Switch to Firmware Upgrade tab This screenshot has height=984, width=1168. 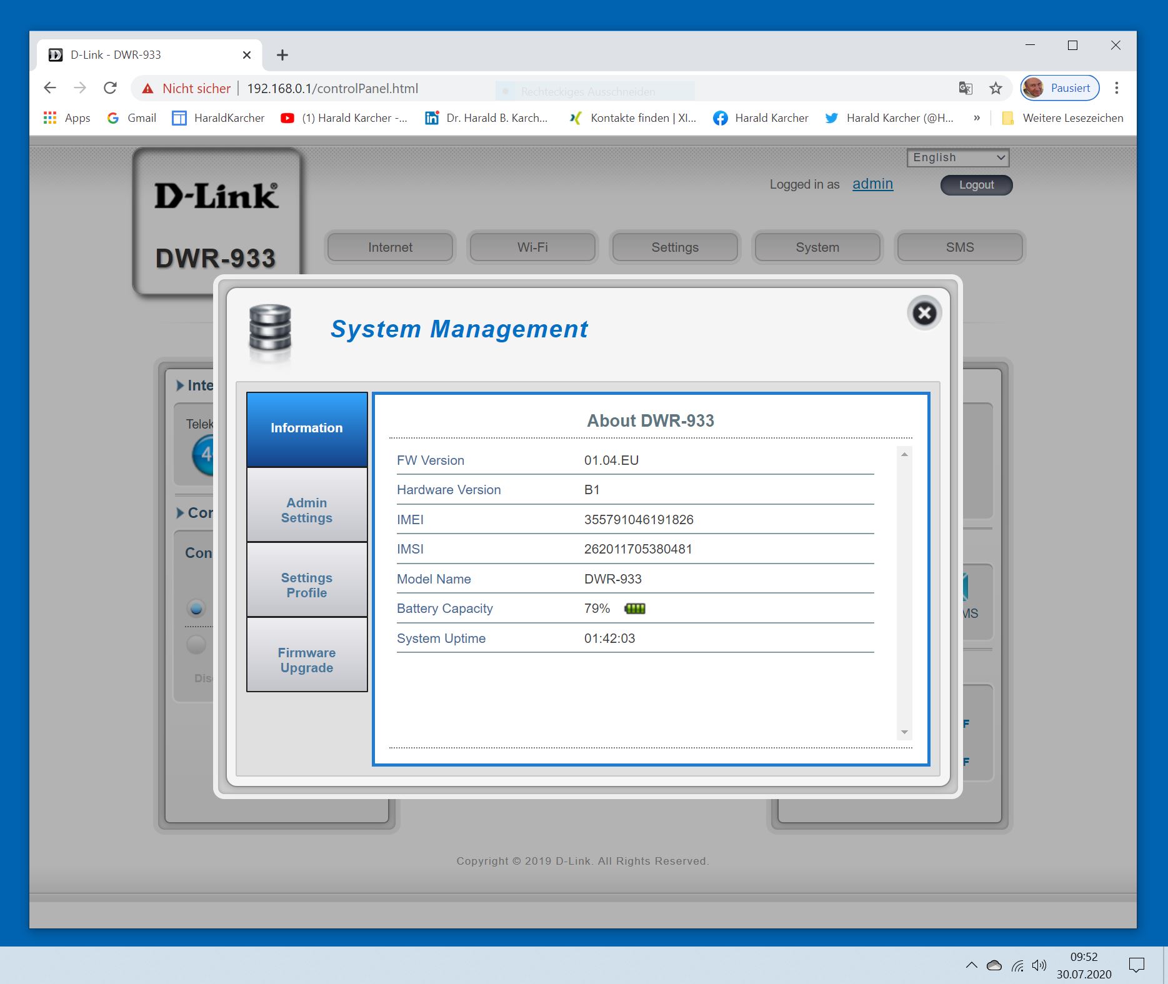[307, 660]
